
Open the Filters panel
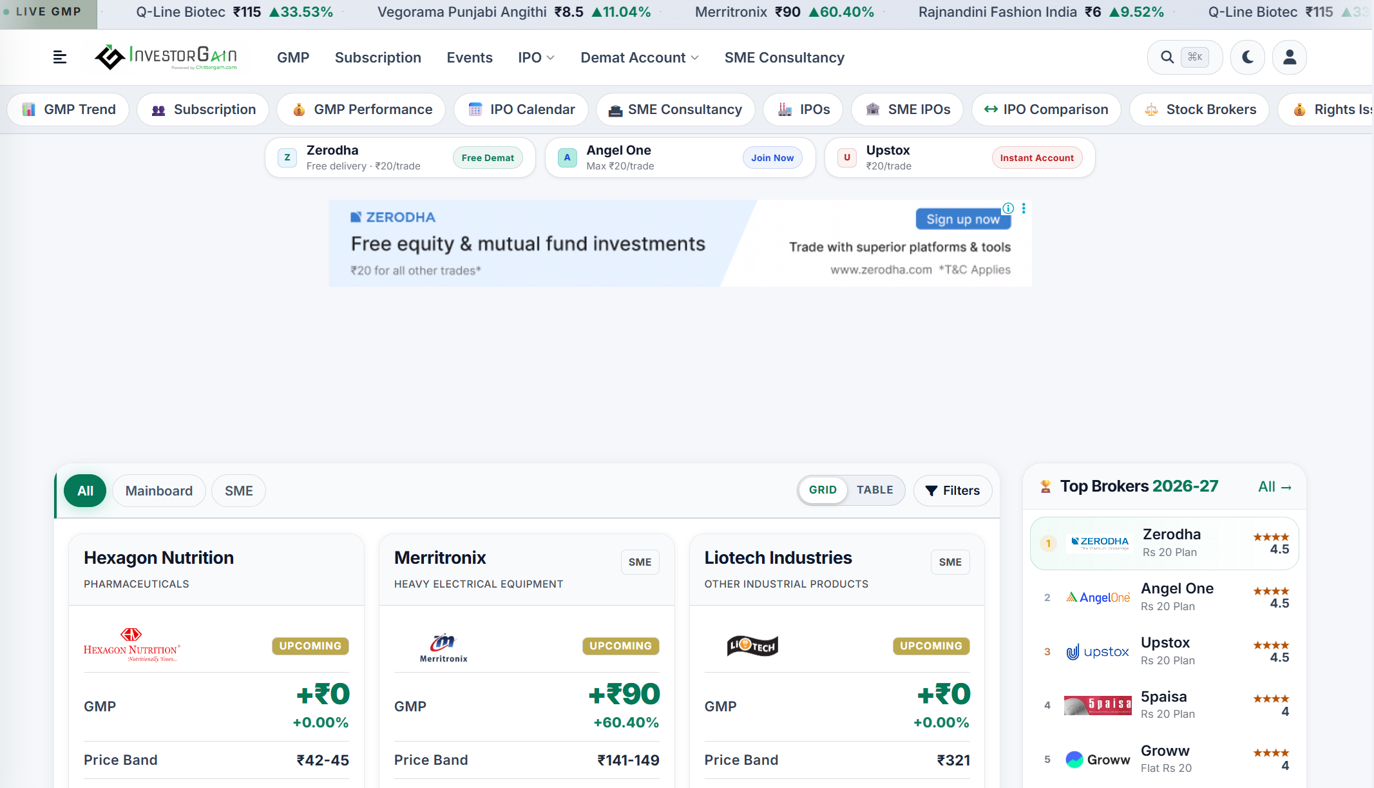[x=953, y=491]
